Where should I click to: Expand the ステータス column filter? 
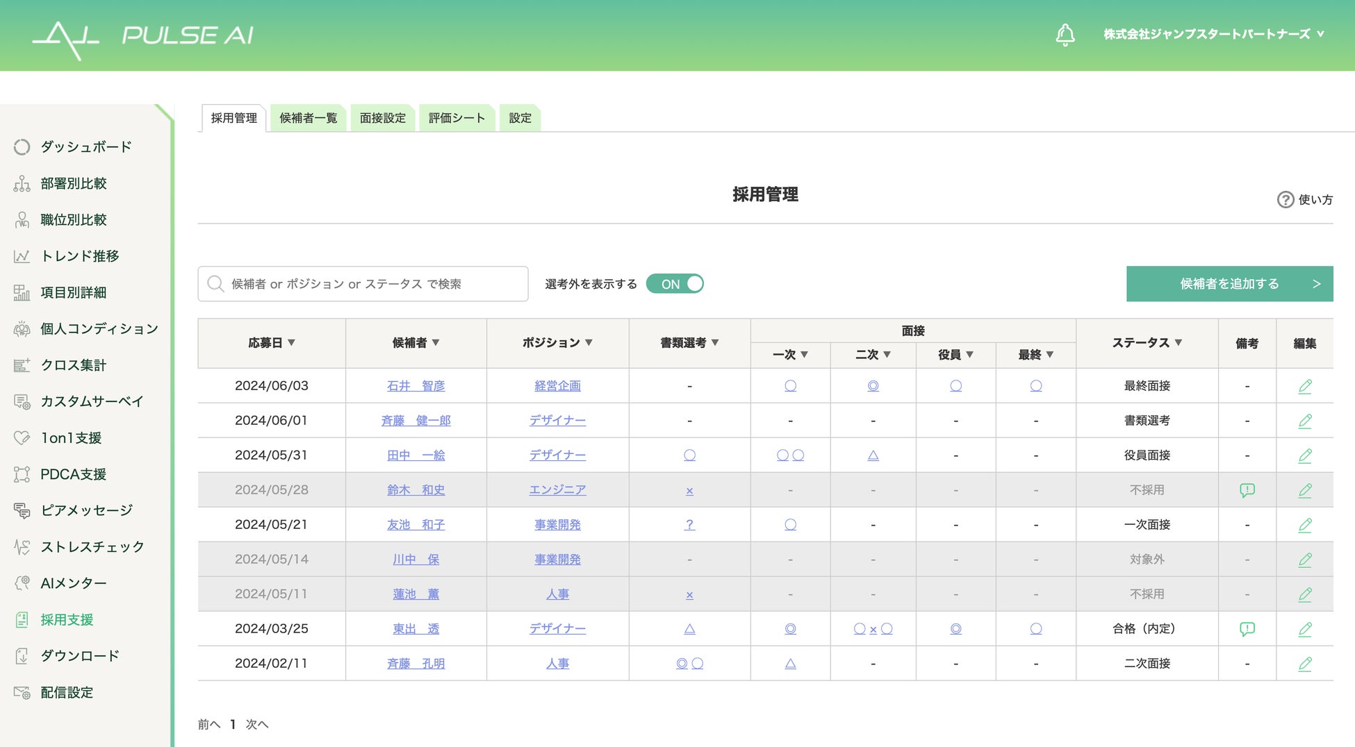(x=1179, y=343)
